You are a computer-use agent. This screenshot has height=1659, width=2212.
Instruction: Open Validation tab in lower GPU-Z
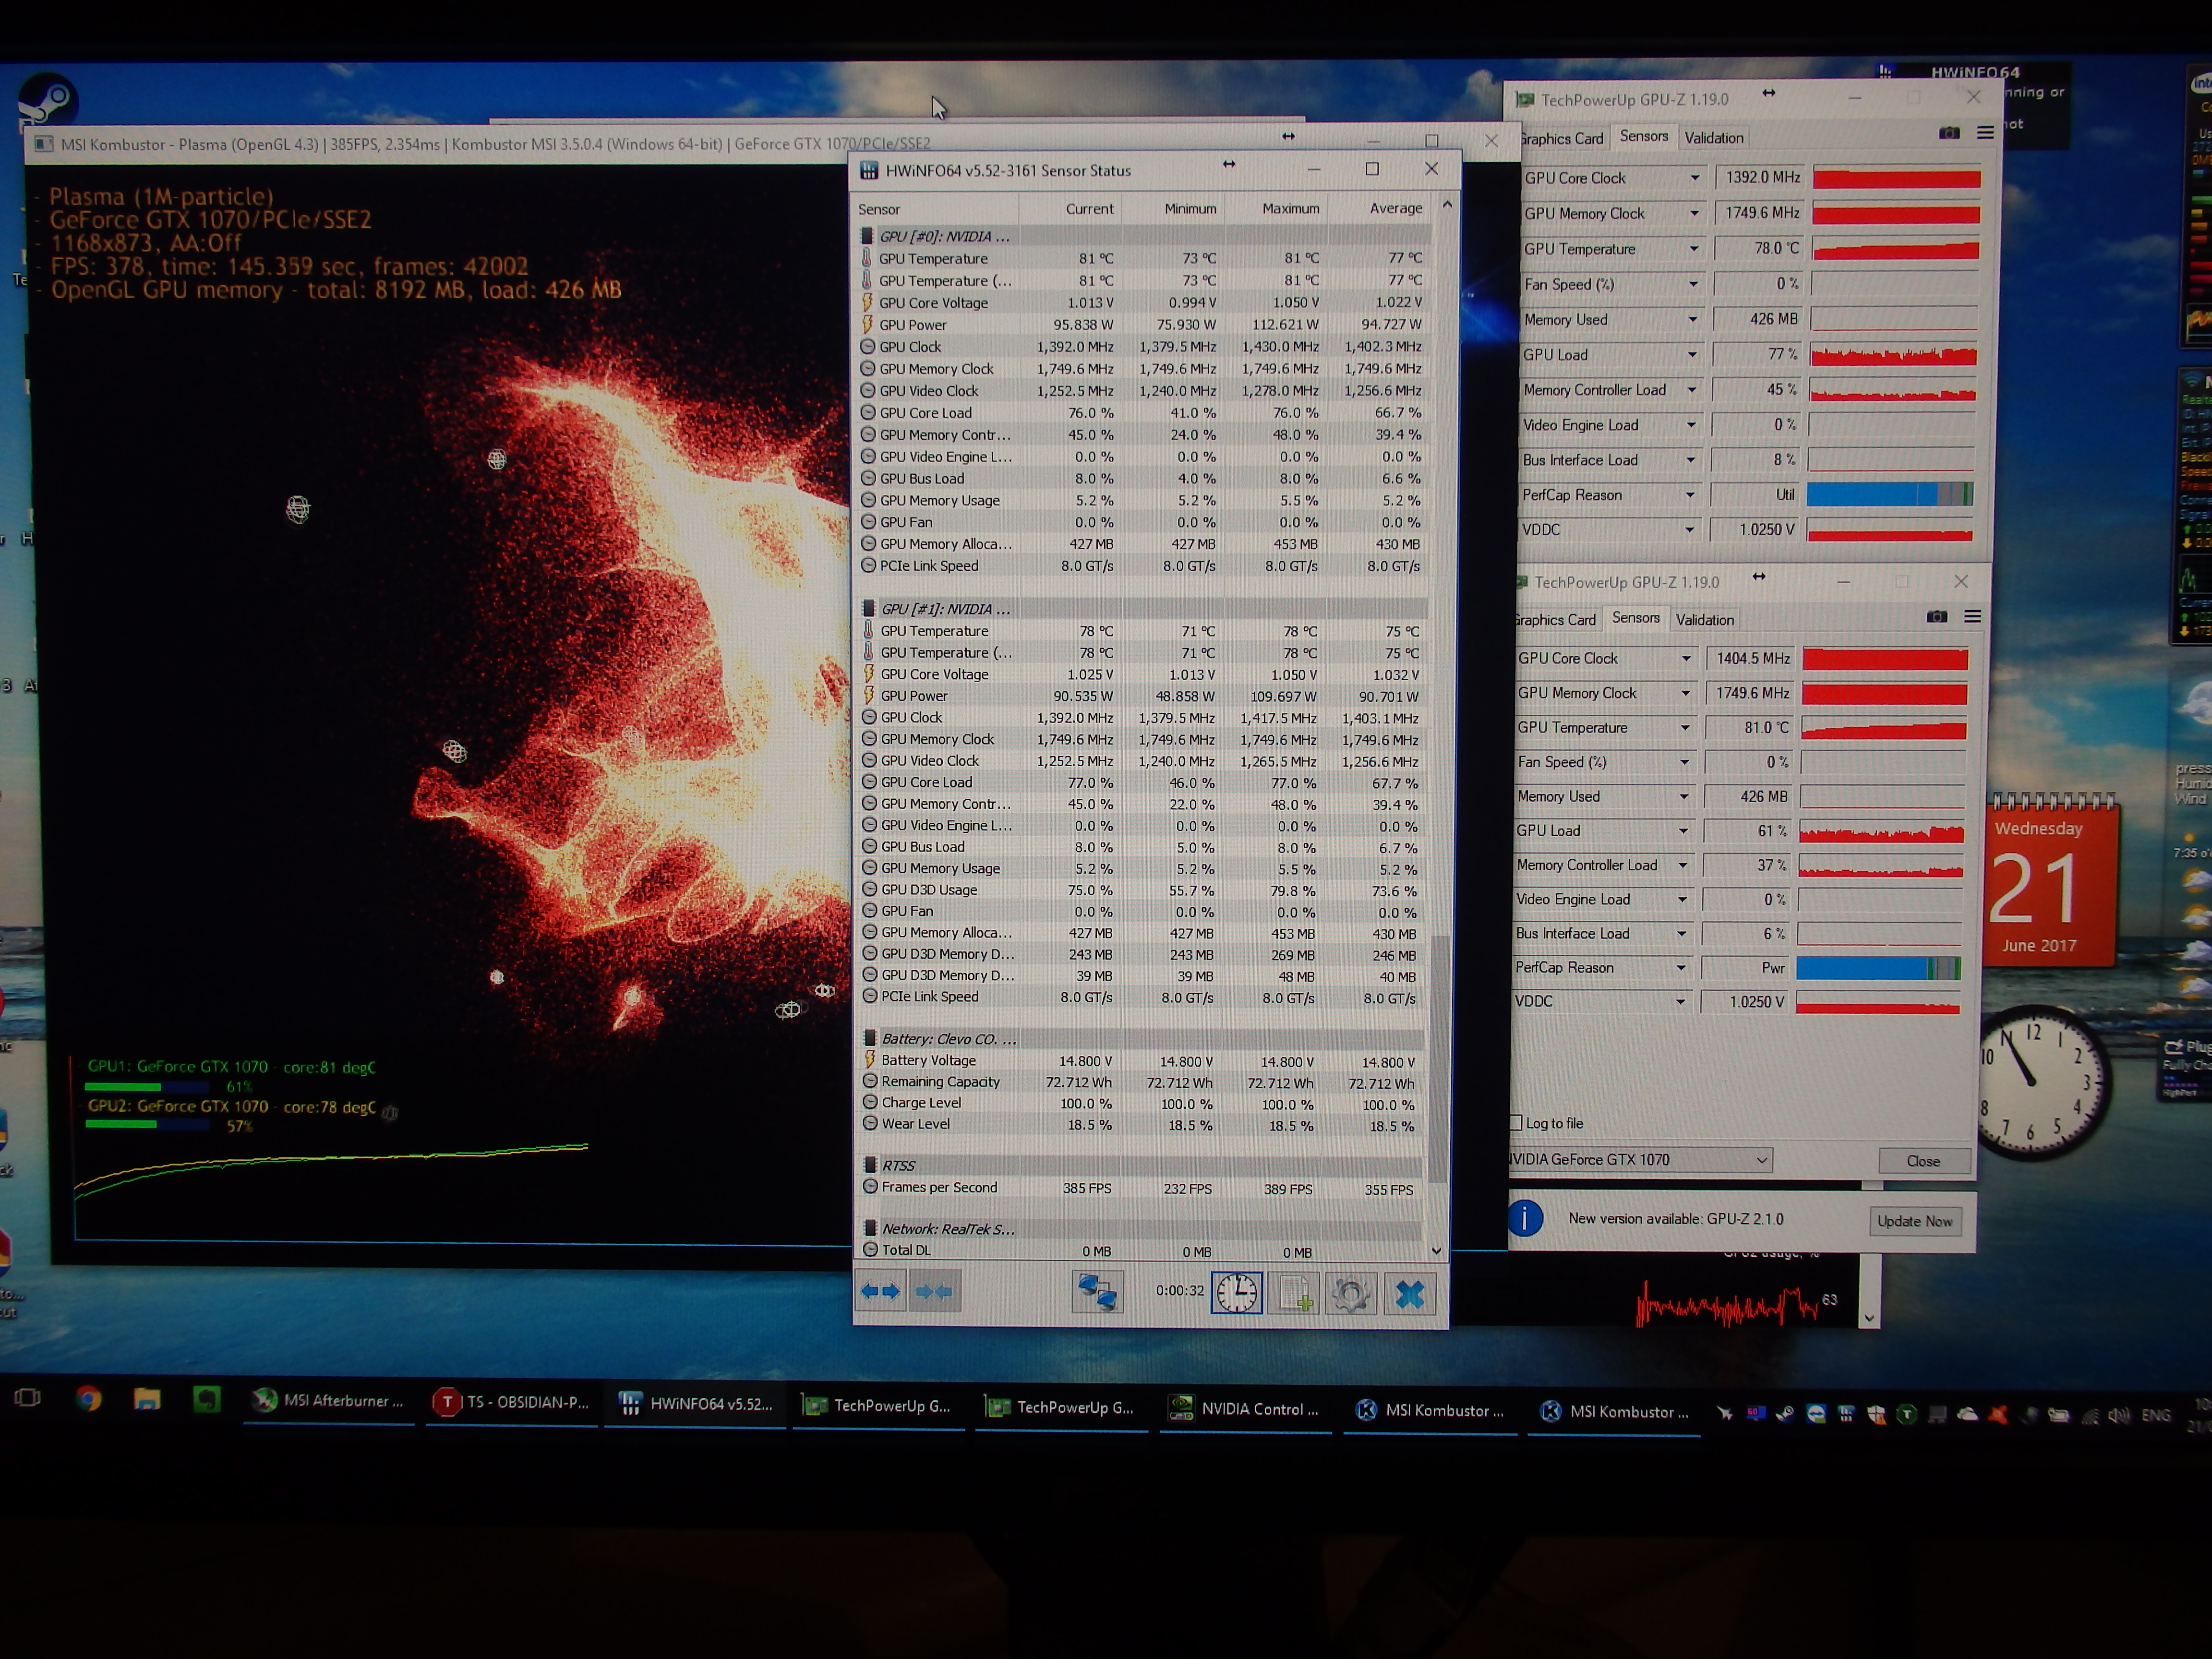coord(1705,620)
